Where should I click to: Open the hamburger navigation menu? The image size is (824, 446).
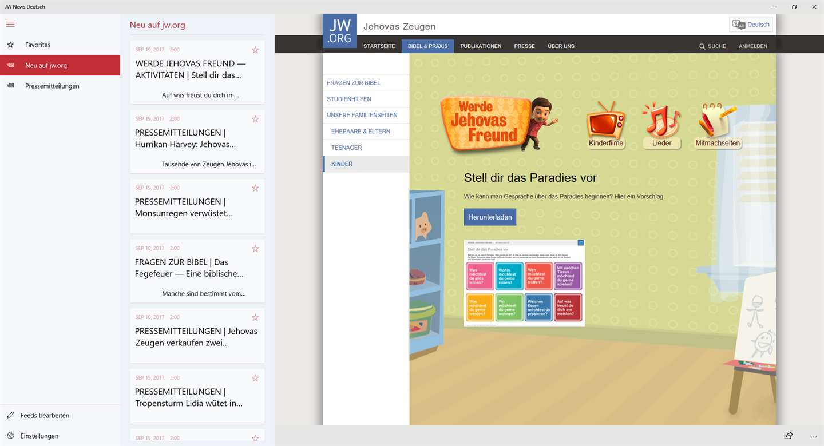(10, 25)
